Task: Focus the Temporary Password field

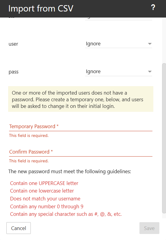Action: click(x=81, y=126)
